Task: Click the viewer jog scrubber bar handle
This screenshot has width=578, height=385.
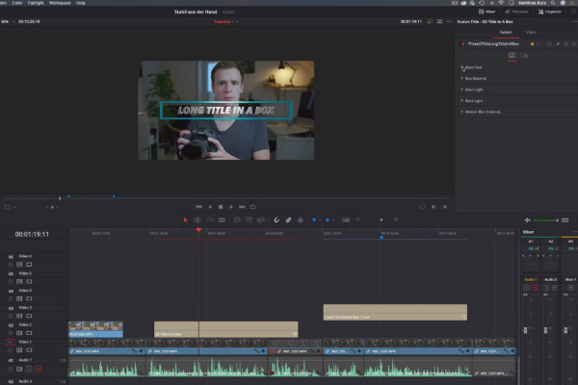Action: [x=60, y=198]
